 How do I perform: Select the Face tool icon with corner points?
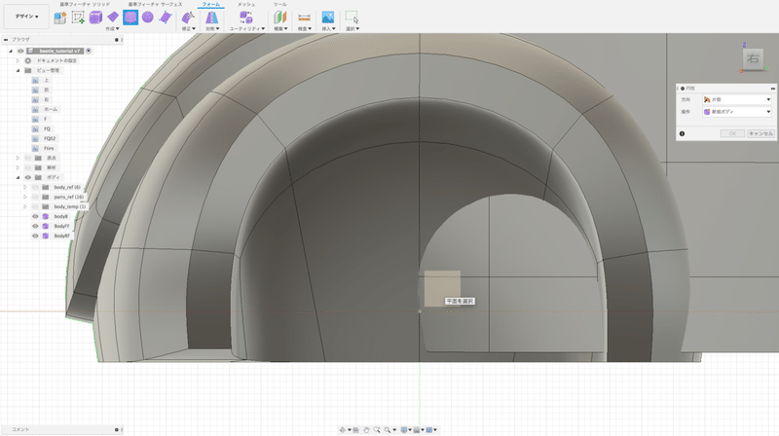pos(166,18)
